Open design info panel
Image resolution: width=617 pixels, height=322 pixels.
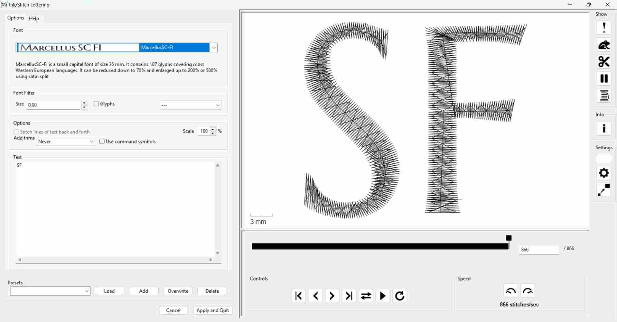pyautogui.click(x=604, y=128)
